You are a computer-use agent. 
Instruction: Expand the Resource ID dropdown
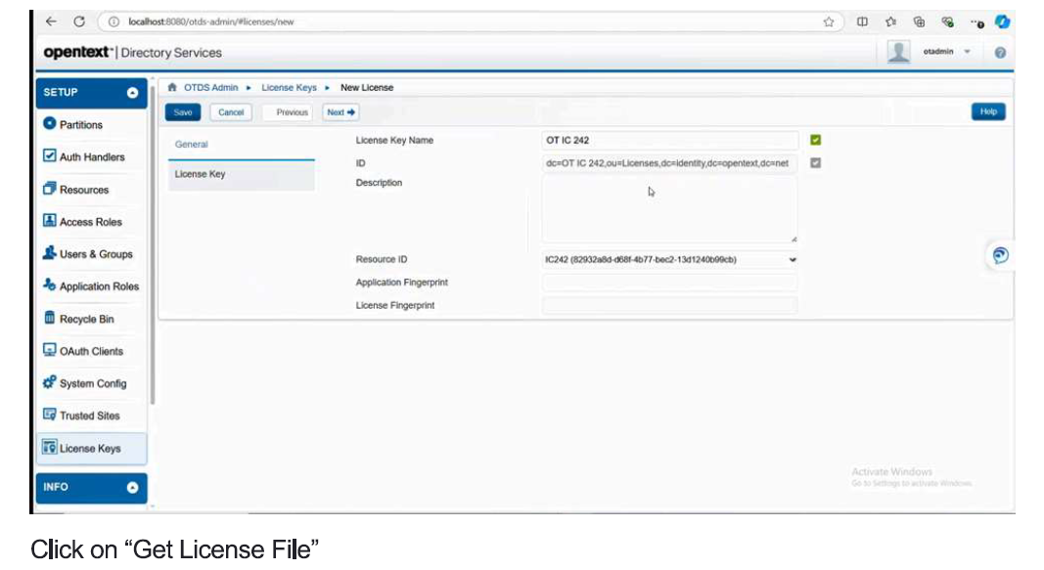point(792,260)
